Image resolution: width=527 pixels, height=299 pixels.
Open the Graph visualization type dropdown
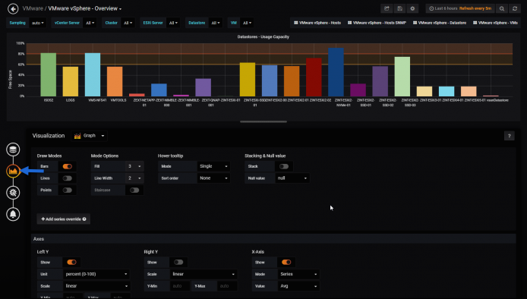pos(89,136)
